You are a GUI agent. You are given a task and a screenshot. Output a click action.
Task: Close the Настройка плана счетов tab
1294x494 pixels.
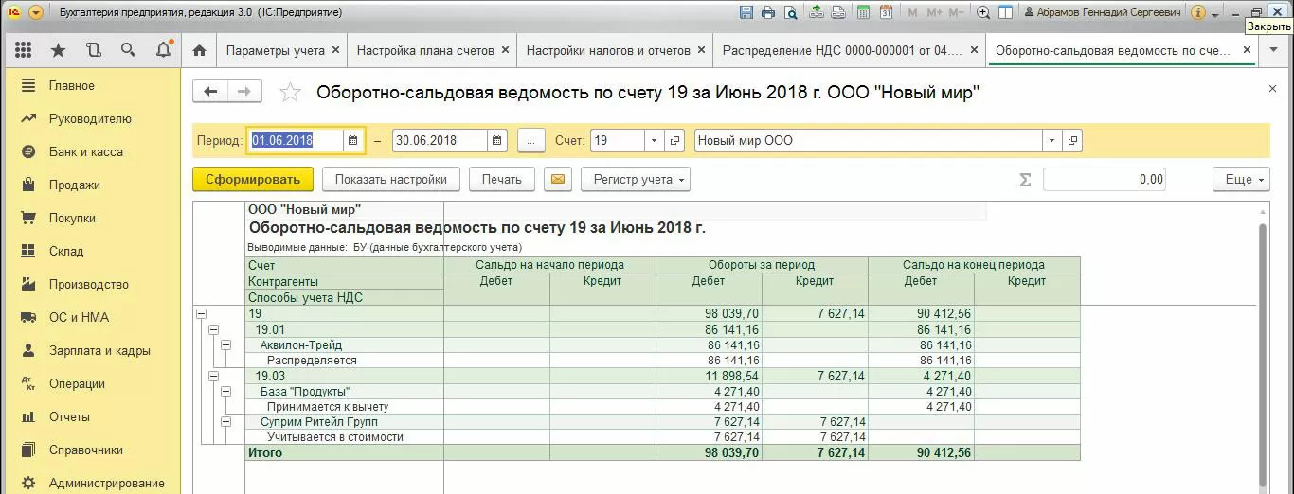click(x=505, y=50)
